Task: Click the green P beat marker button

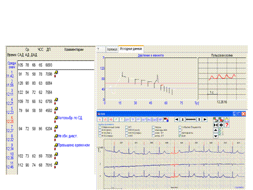Action: 116,119
